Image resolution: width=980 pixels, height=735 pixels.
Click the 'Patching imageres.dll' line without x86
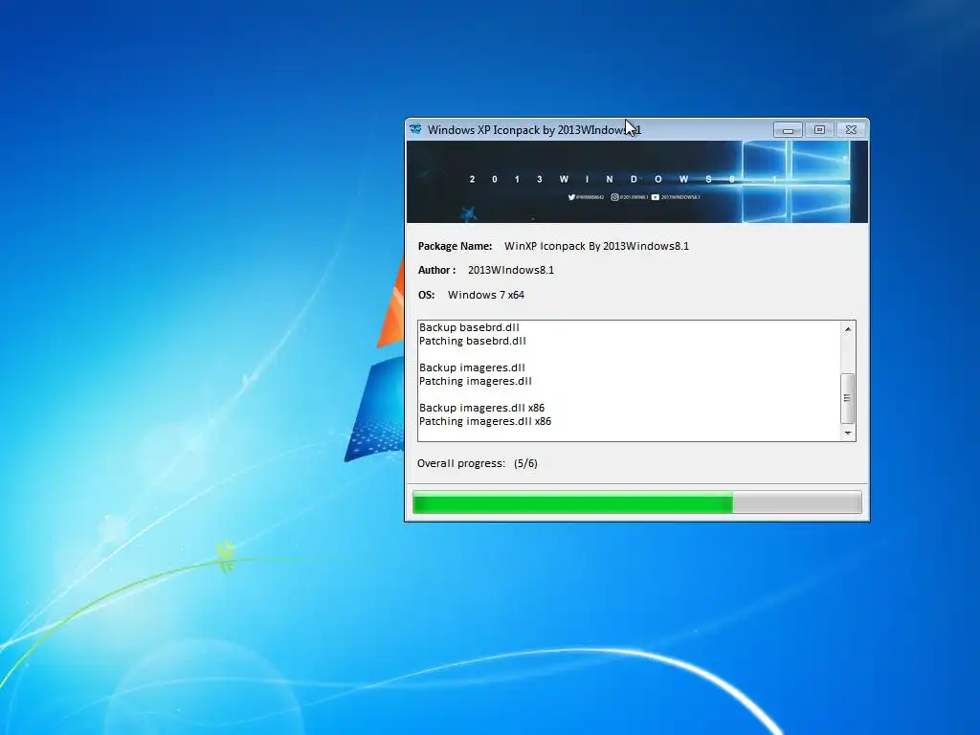[x=475, y=381]
